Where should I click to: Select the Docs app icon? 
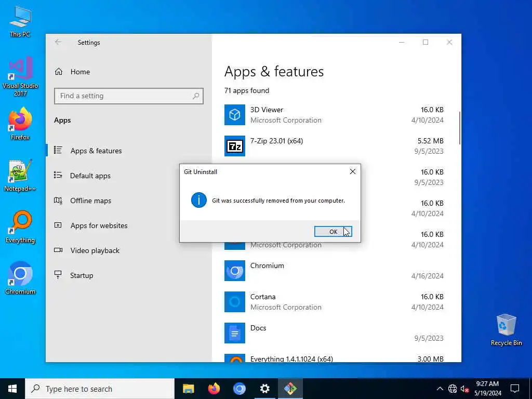(235, 333)
